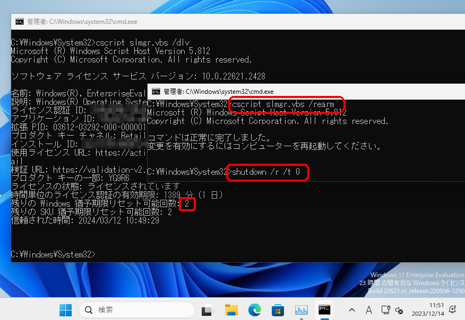This screenshot has width=465, height=320.
Task: Open Task View on the taskbar
Action: pyautogui.click(x=207, y=310)
